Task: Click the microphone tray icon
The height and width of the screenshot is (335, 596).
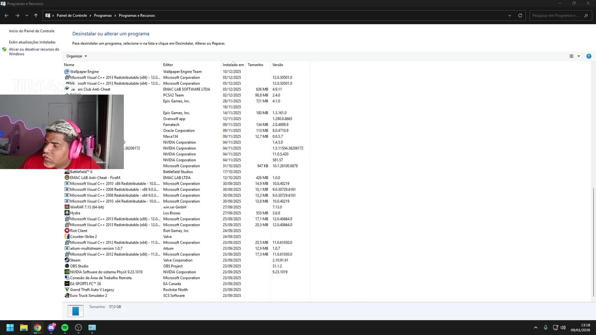Action: [x=546, y=328]
